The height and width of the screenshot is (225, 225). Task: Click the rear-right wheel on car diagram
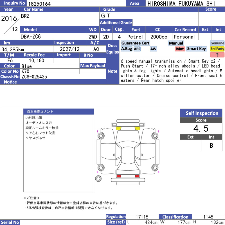coord(155,167)
